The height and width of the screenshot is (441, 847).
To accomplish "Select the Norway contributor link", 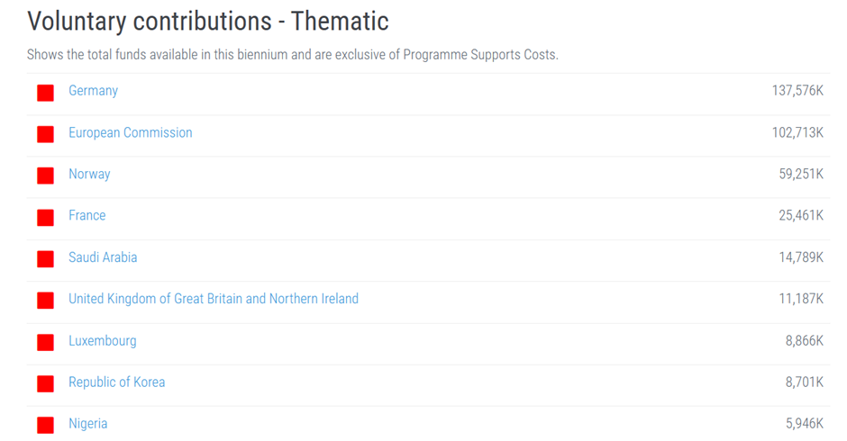I will tap(89, 174).
